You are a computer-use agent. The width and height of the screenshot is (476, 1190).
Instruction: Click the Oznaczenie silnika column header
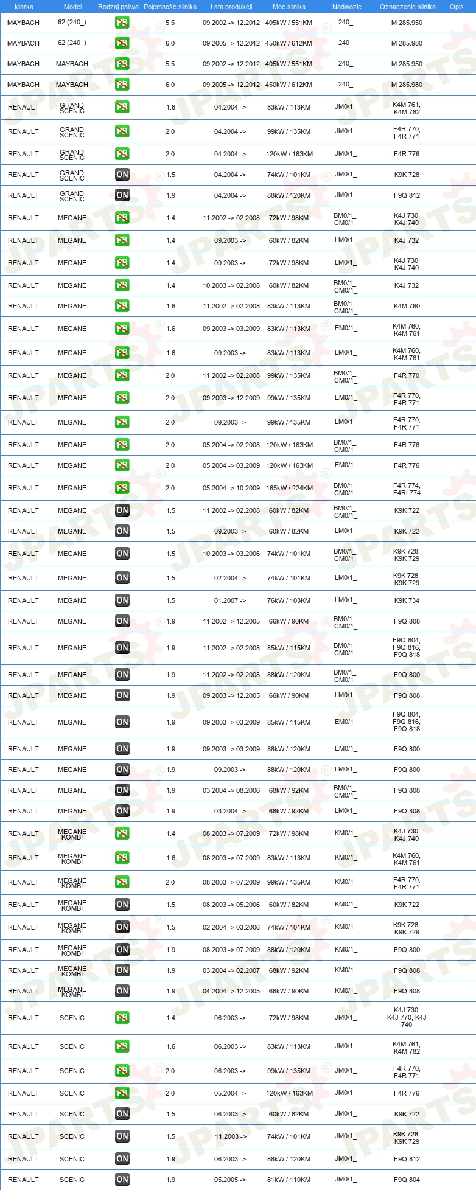click(408, 7)
